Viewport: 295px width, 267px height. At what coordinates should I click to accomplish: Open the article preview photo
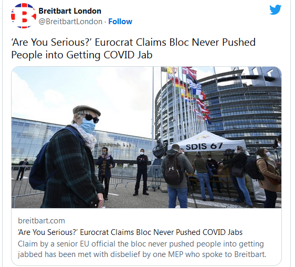click(x=146, y=137)
